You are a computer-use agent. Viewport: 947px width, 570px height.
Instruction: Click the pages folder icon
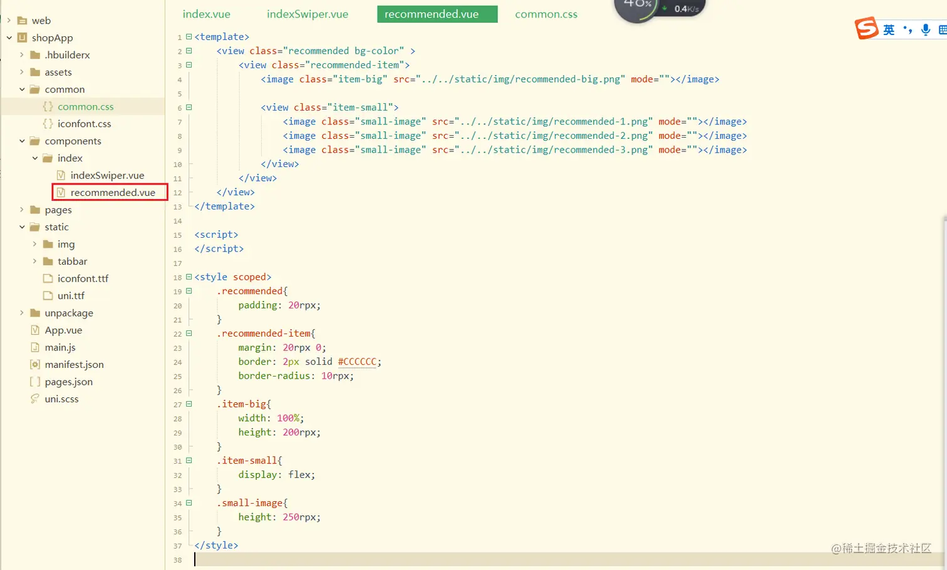35,210
